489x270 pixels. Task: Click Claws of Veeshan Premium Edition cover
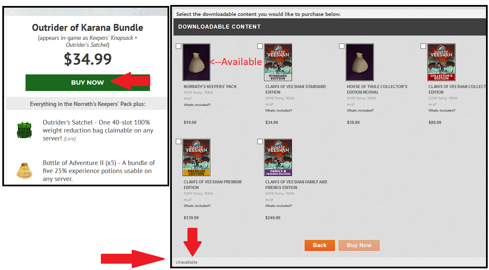point(196,157)
